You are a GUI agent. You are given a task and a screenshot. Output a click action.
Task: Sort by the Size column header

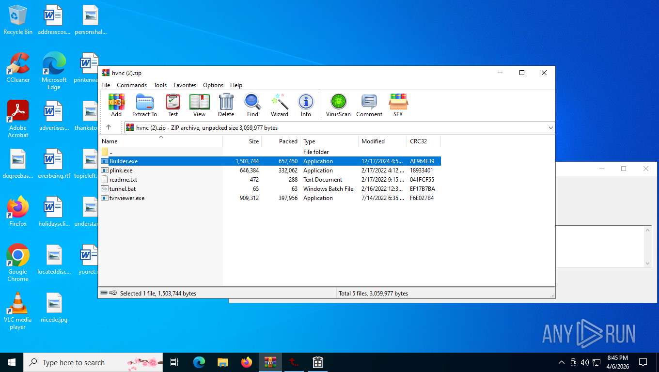(242, 141)
